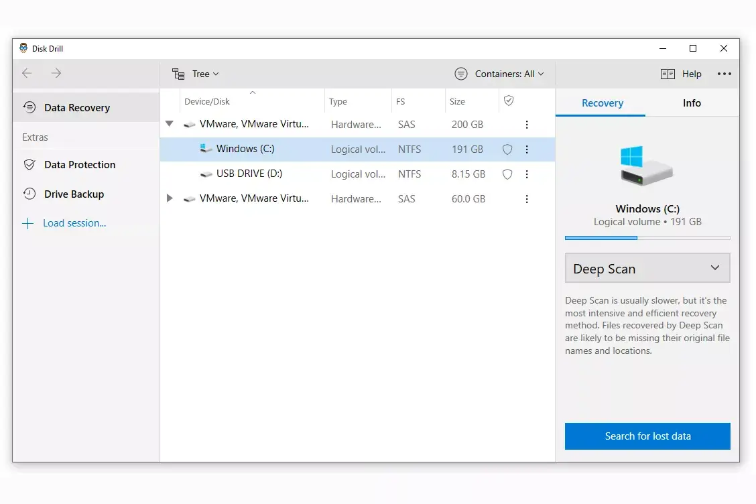Click the Windows (C:) disk usage bar
This screenshot has height=504, width=756.
point(647,238)
